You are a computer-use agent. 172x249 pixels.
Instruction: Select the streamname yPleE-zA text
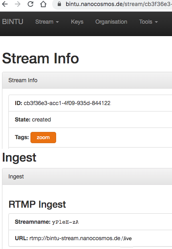tap(65, 222)
